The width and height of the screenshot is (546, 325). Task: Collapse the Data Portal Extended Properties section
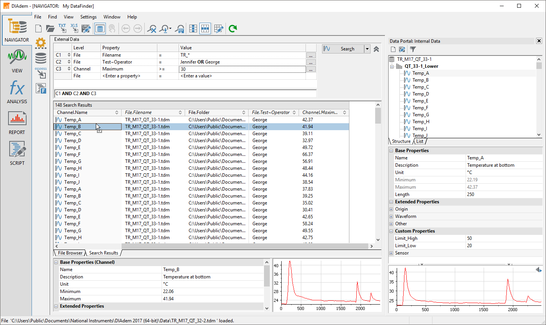point(391,202)
